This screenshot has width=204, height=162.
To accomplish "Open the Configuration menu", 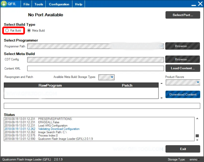I will [x=59, y=4].
